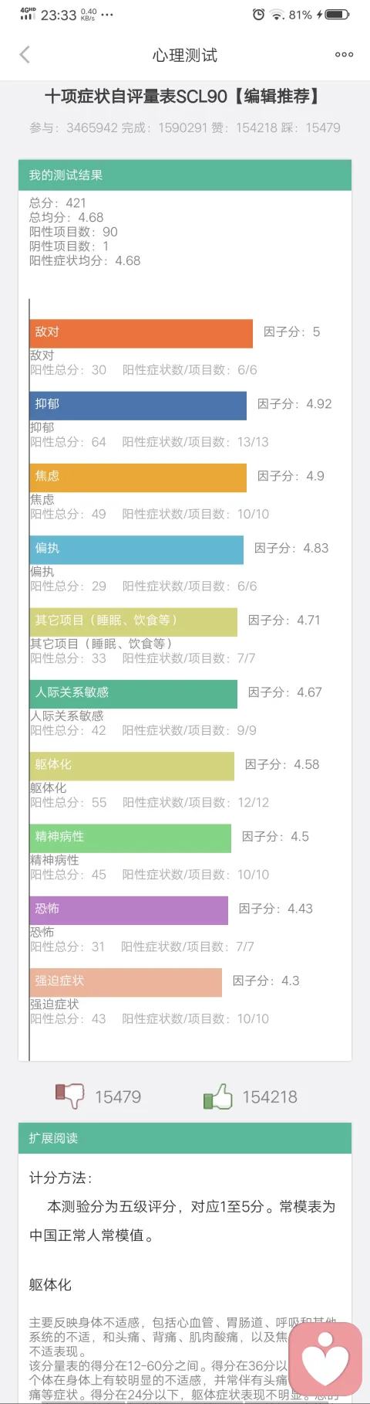The height and width of the screenshot is (1404, 370).
Task: Select the green 人际关系敏感 bar
Action: click(x=133, y=694)
